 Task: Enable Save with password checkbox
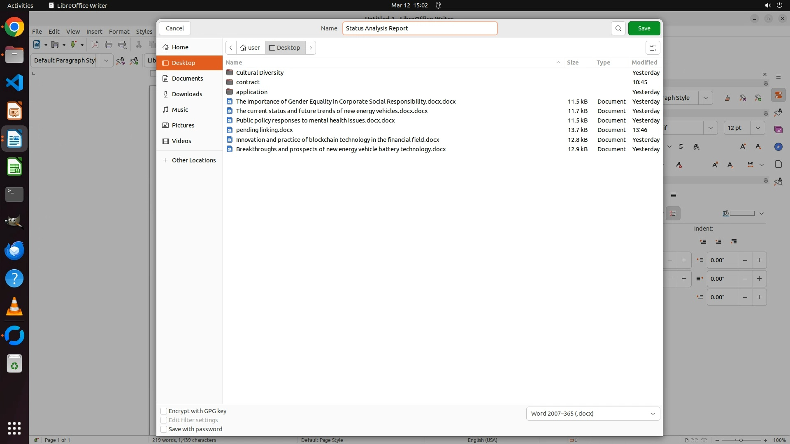tap(164, 429)
